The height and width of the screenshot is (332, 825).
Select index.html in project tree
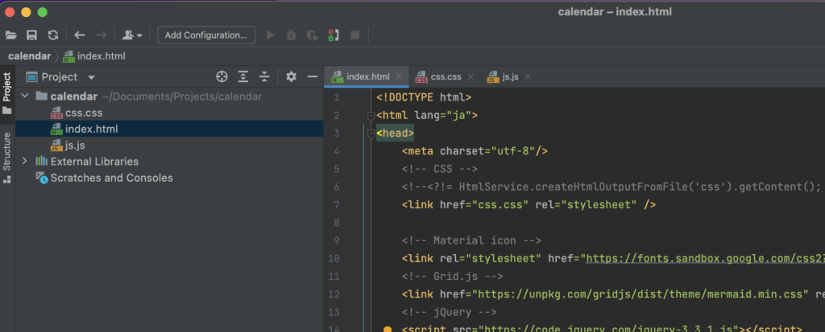(x=169, y=129)
